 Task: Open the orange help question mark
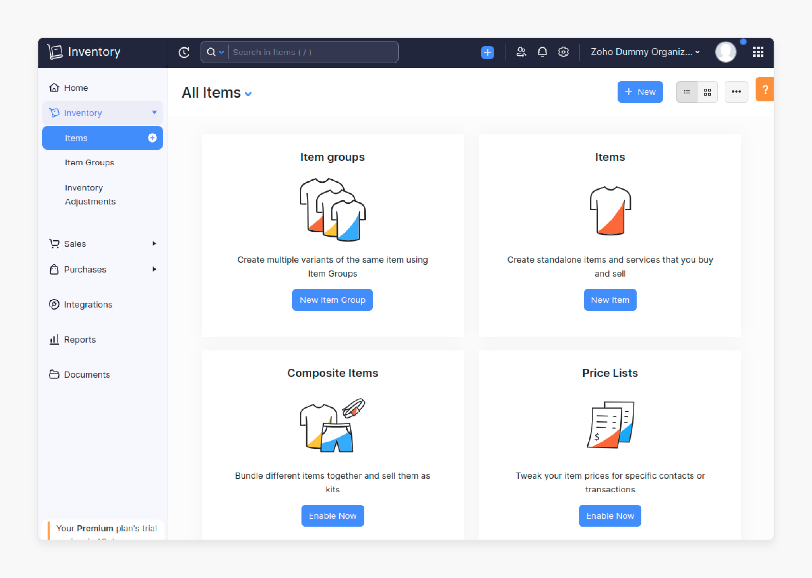coord(765,89)
